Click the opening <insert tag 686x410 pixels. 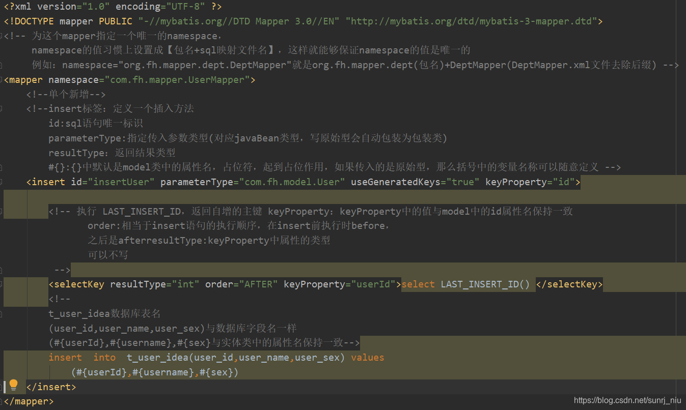click(x=46, y=182)
